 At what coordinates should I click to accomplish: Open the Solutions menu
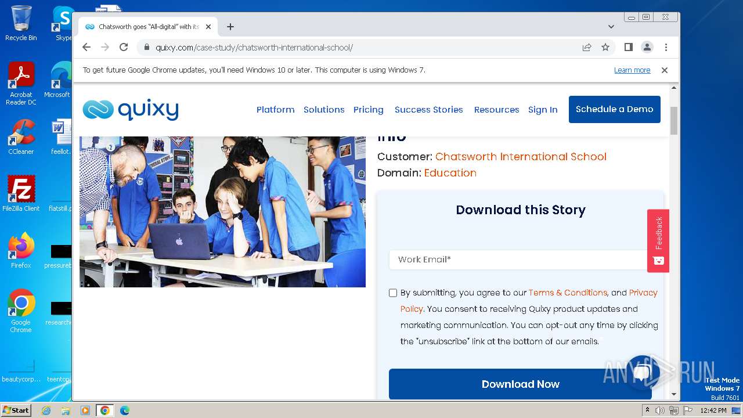[324, 110]
